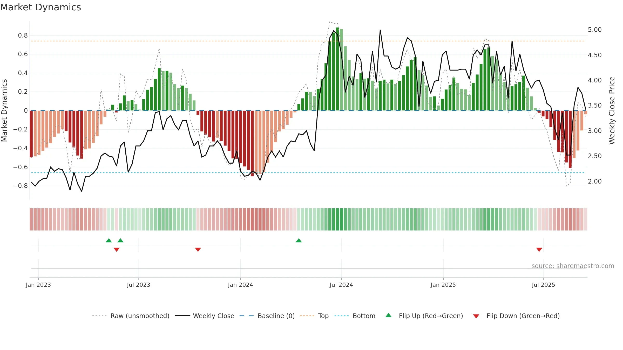
Task: Click the blue dashed Baseline legend swatch
Action: coord(247,316)
